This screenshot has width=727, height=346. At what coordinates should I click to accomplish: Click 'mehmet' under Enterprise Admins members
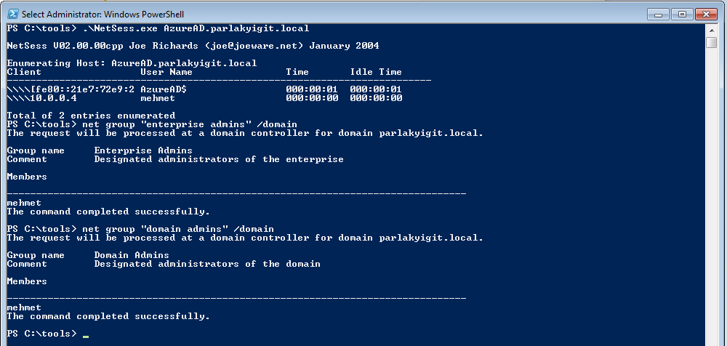coord(24,203)
